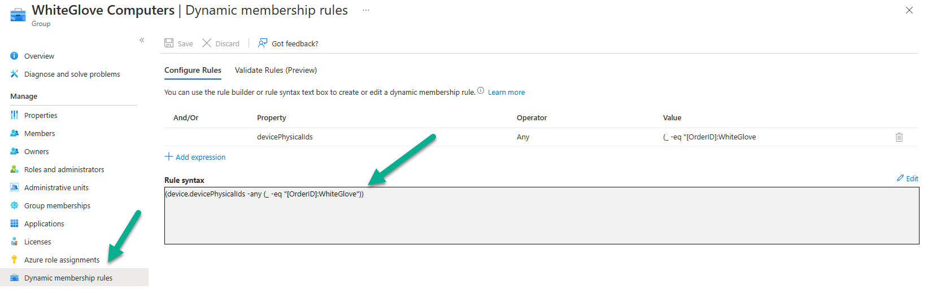Select the Any operator cell
The image size is (928, 289).
tap(523, 137)
